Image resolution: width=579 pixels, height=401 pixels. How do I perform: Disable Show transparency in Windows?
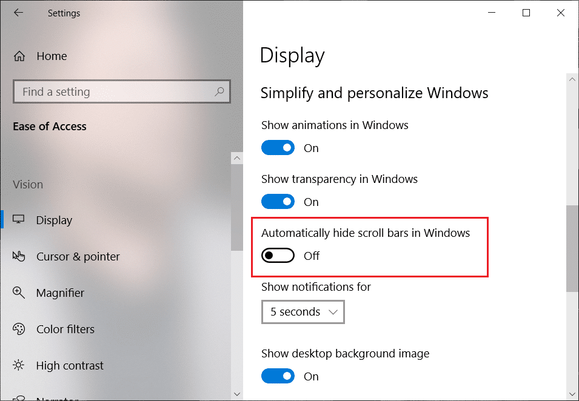pos(278,201)
